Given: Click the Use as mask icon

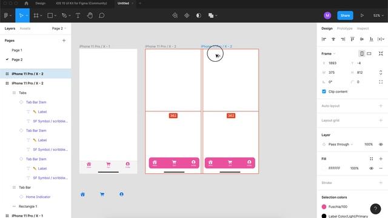Looking at the screenshot, I should click(198, 15).
